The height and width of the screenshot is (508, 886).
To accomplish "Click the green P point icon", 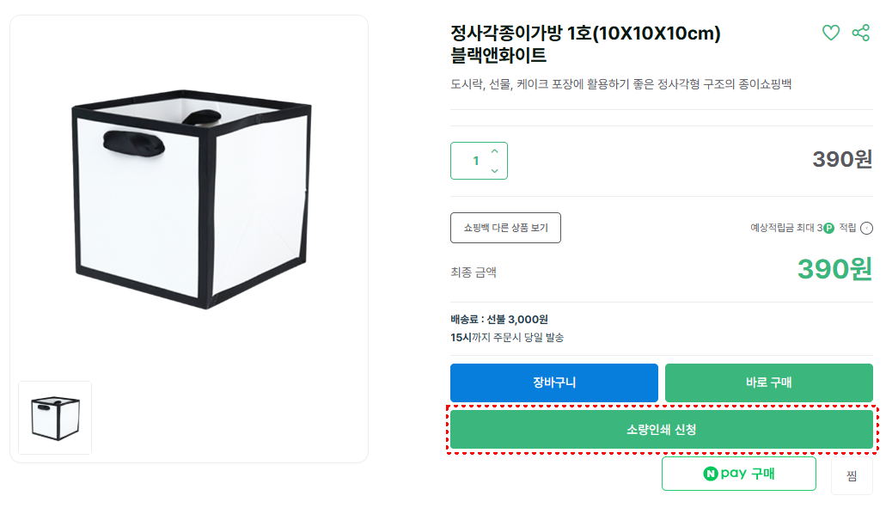I will 828,228.
